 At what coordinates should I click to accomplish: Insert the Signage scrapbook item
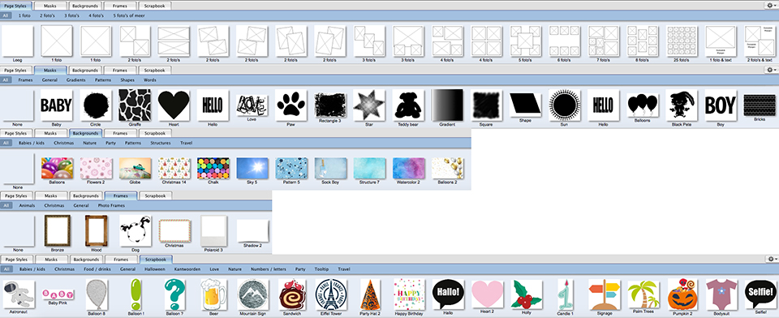coord(604,294)
